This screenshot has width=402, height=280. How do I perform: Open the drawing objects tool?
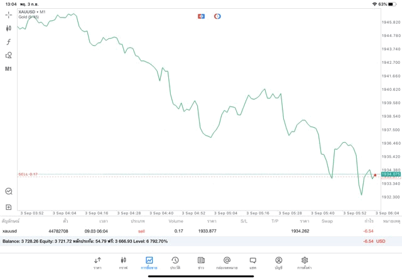(x=9, y=55)
